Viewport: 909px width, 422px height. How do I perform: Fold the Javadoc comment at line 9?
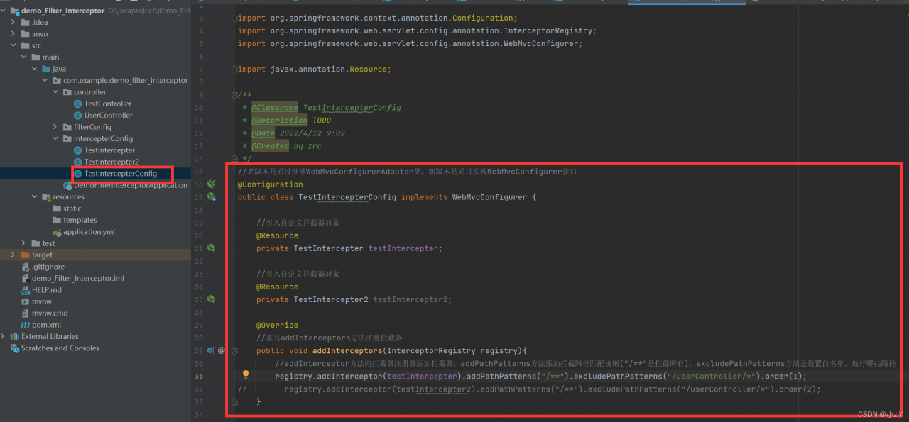[x=234, y=94]
